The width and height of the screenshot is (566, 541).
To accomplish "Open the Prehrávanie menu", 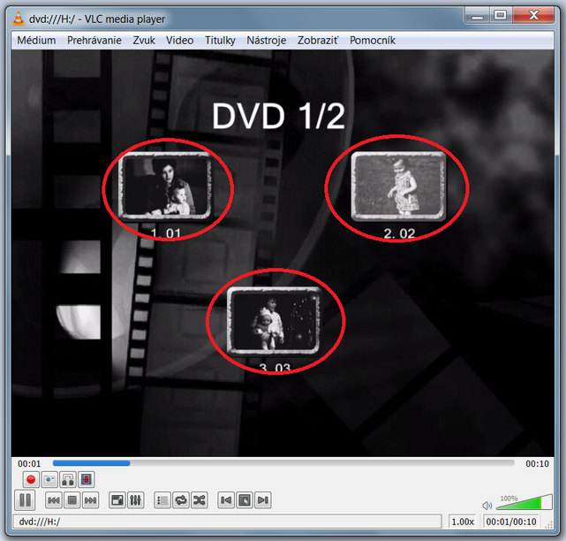I will (94, 40).
